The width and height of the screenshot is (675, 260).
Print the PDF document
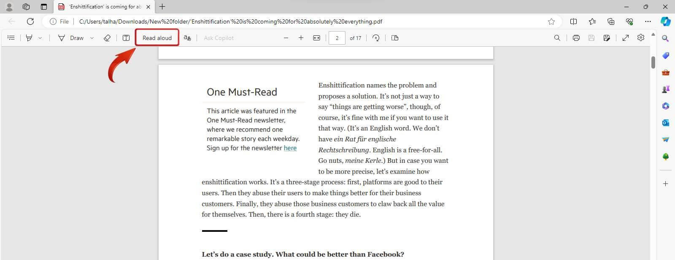[x=576, y=38]
